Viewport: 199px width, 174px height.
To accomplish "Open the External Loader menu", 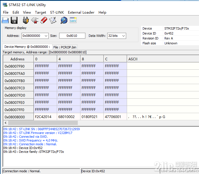I will point(81,12).
